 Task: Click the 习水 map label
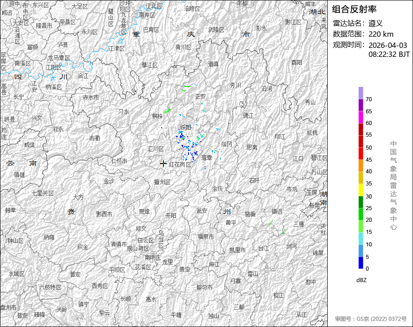tap(123, 112)
